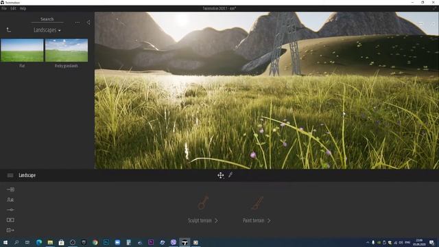This screenshot has height=247, width=439.
Task: Open the Windows notification center
Action: [x=431, y=242]
